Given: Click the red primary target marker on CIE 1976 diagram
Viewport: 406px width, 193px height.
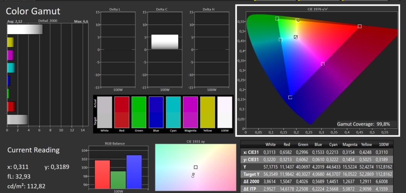Looking at the screenshot, I should [359, 26].
